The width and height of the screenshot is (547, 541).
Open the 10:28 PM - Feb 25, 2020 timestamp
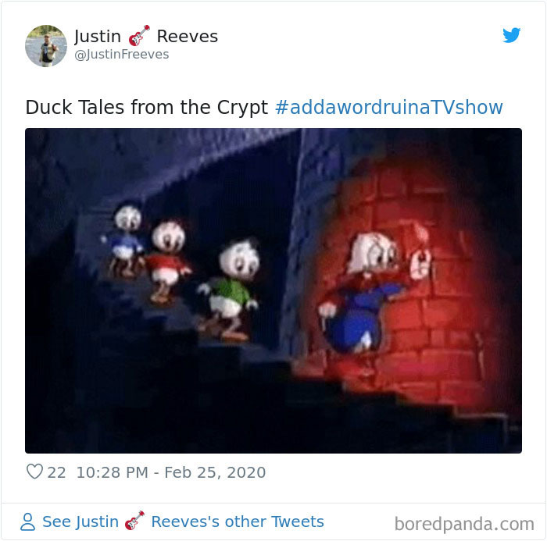click(x=171, y=472)
